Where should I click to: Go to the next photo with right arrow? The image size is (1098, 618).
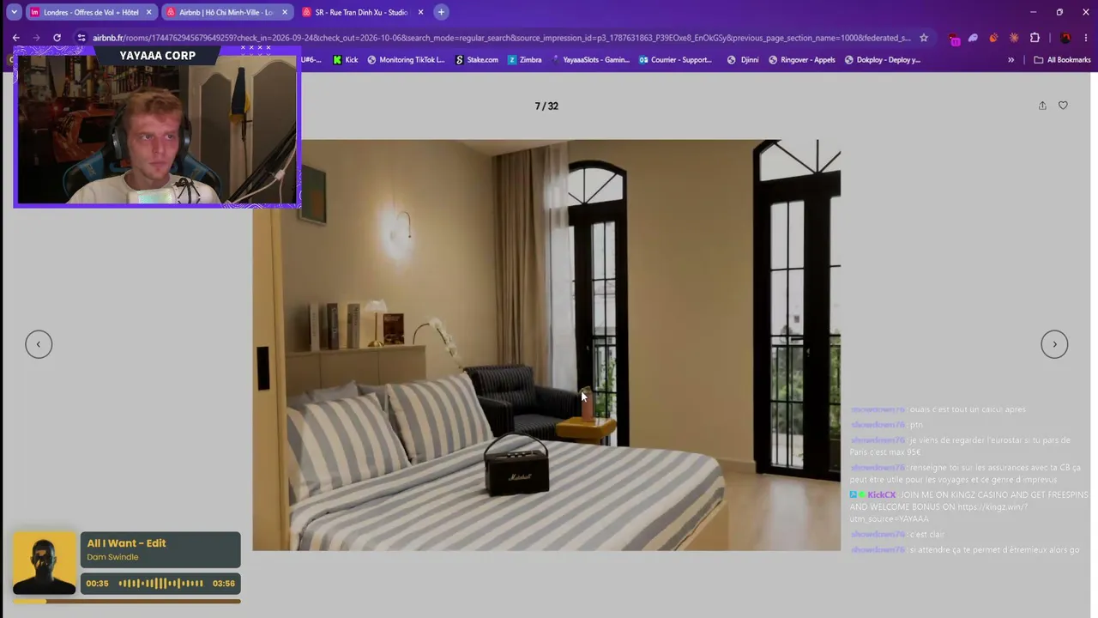click(x=1054, y=344)
